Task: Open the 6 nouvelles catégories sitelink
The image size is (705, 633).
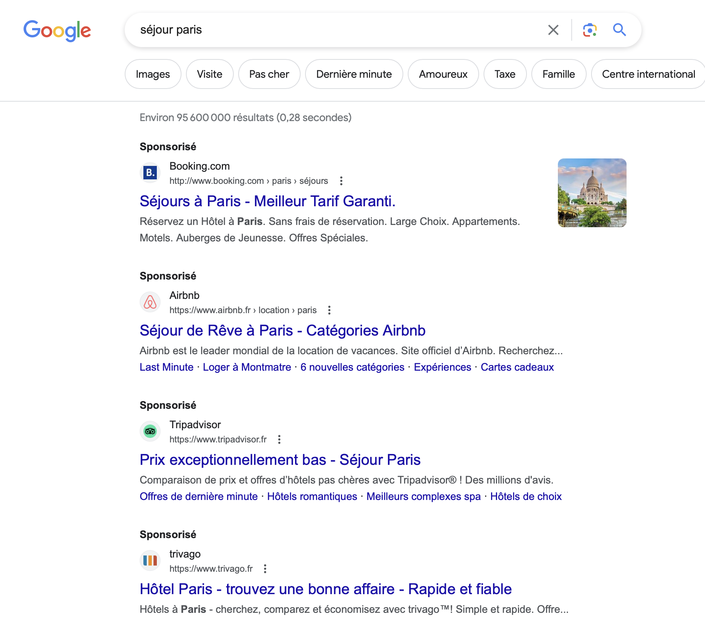Action: point(352,367)
